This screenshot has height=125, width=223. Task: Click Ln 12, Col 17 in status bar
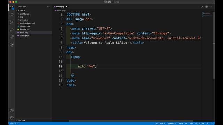pos(160,124)
